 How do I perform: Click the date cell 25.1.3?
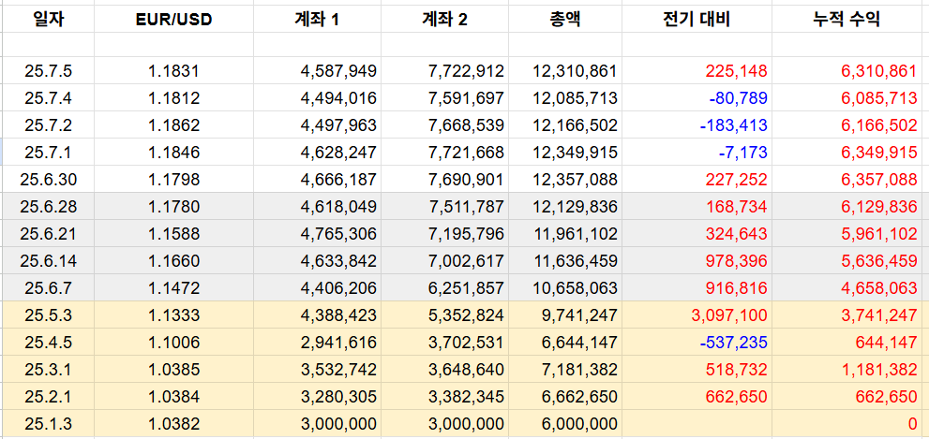(x=48, y=424)
